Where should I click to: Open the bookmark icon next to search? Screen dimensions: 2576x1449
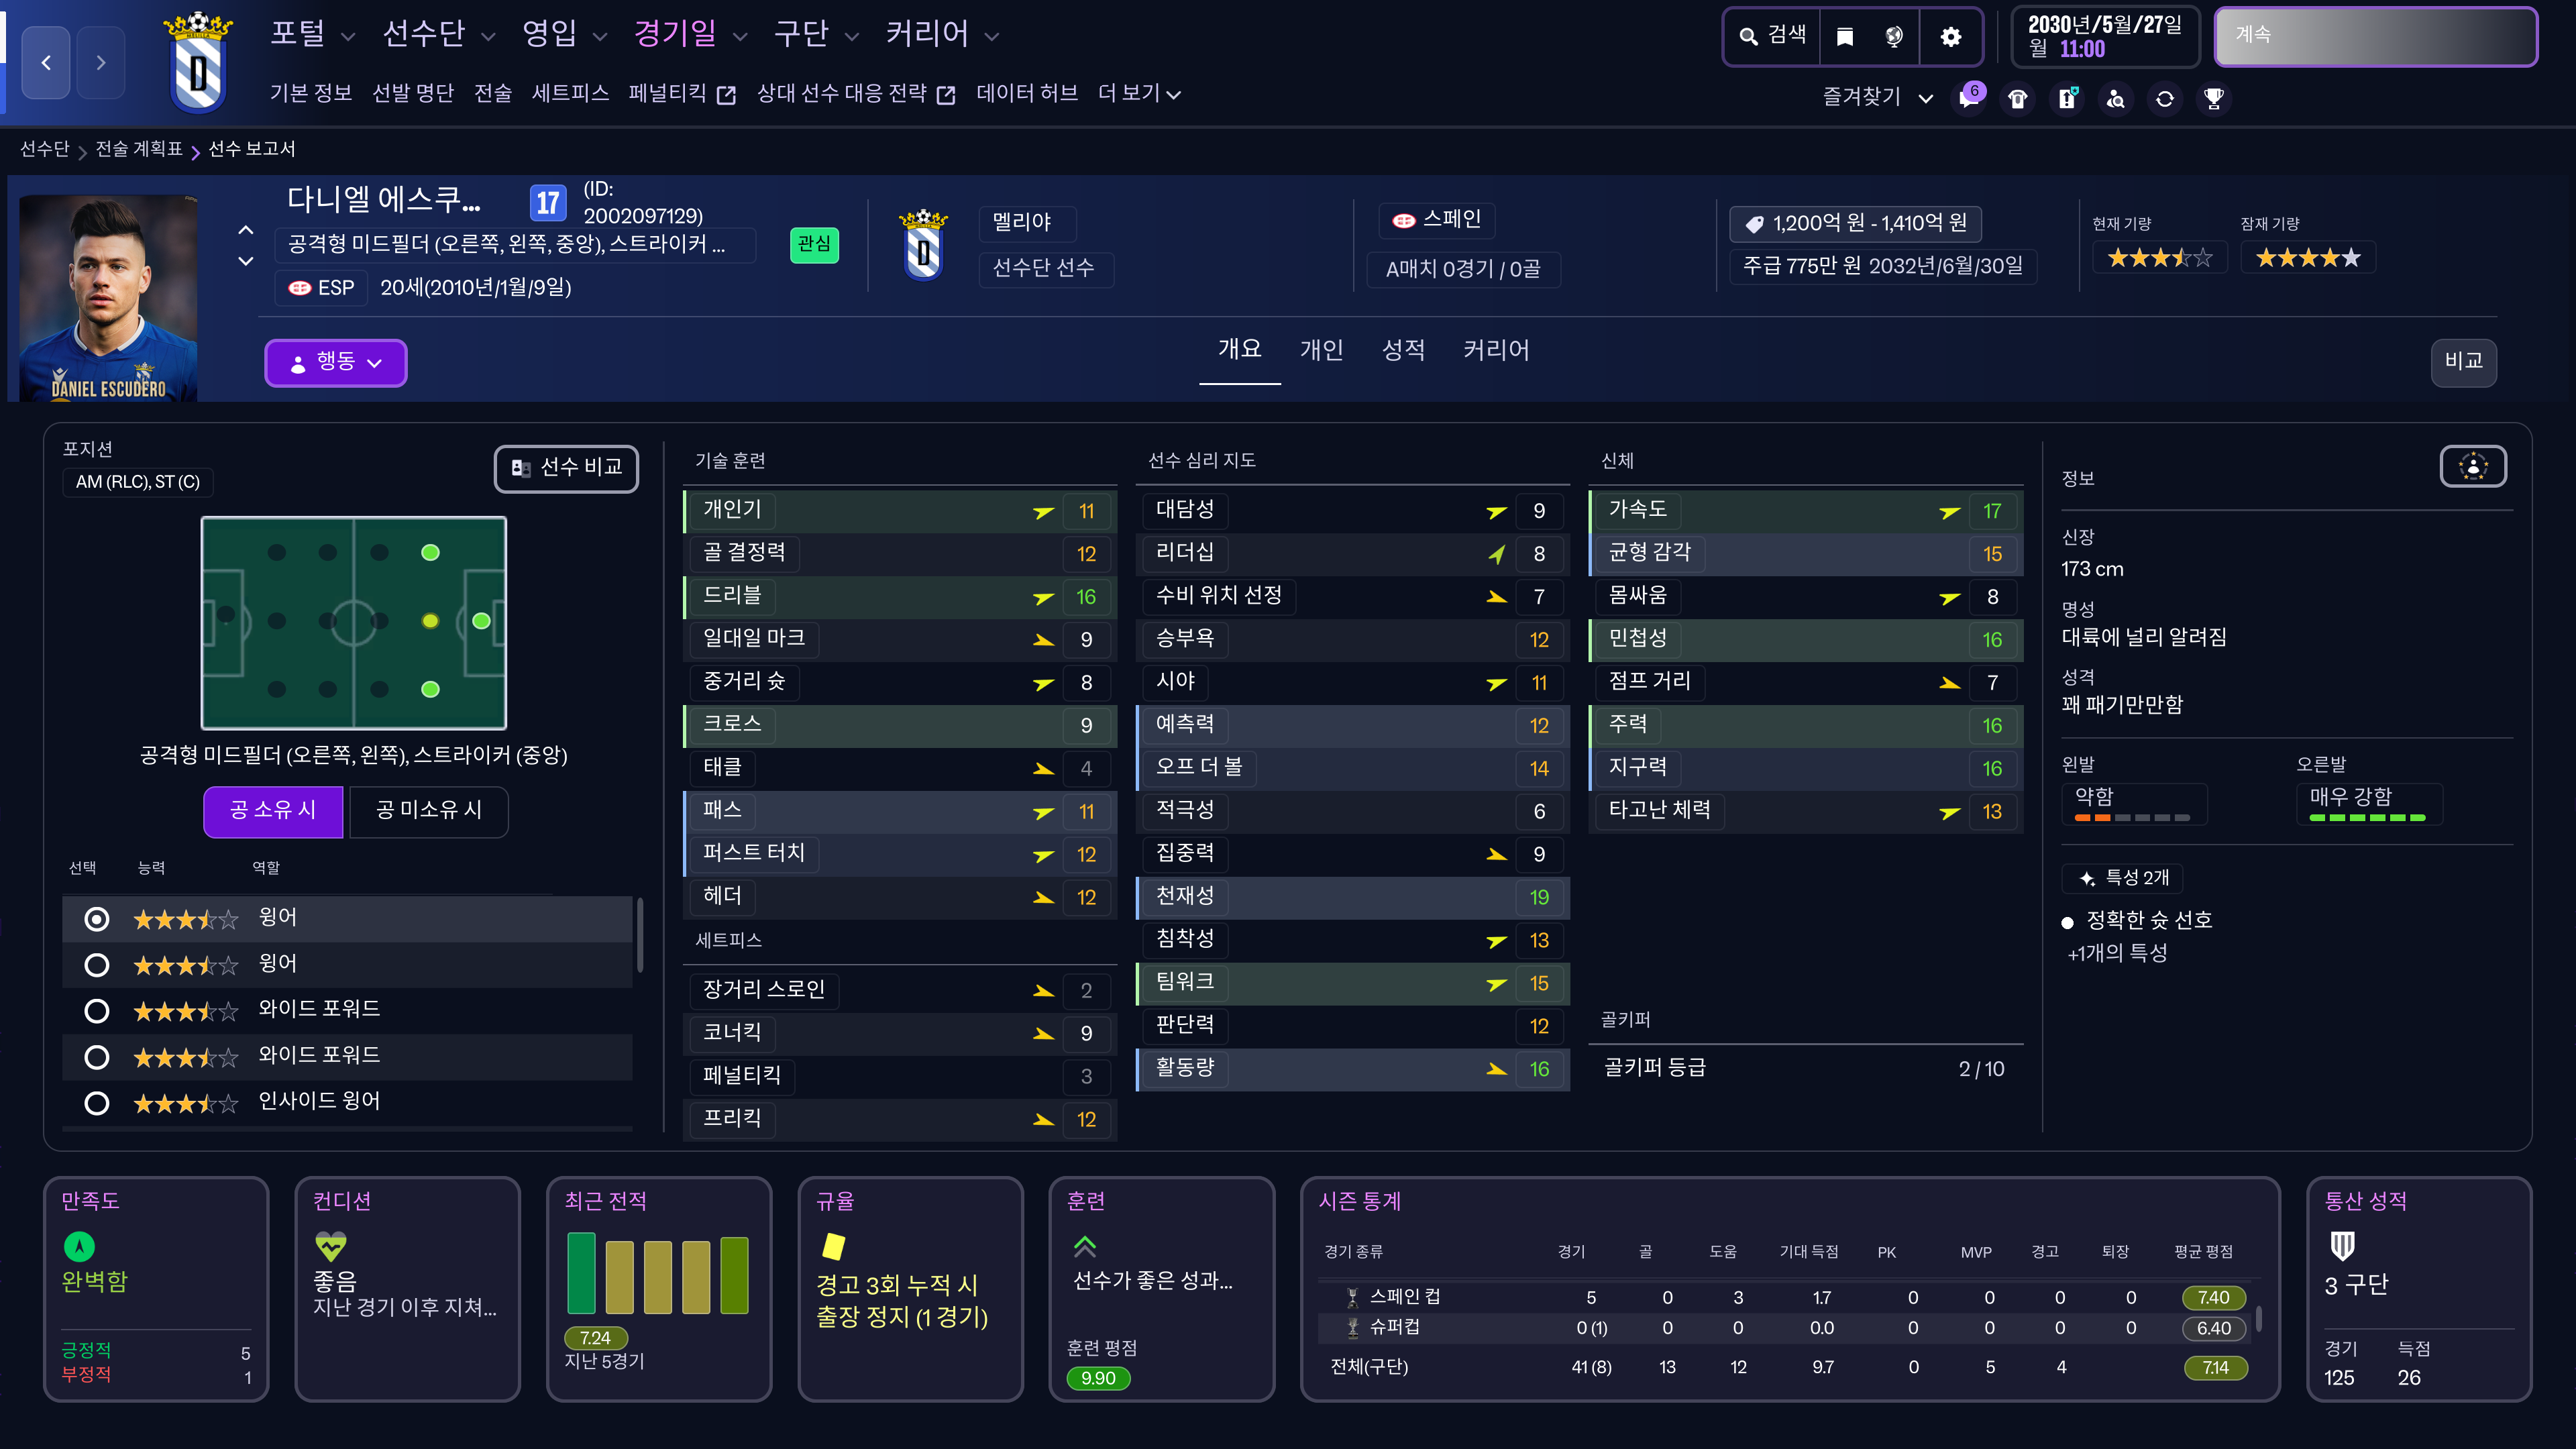click(x=1845, y=37)
